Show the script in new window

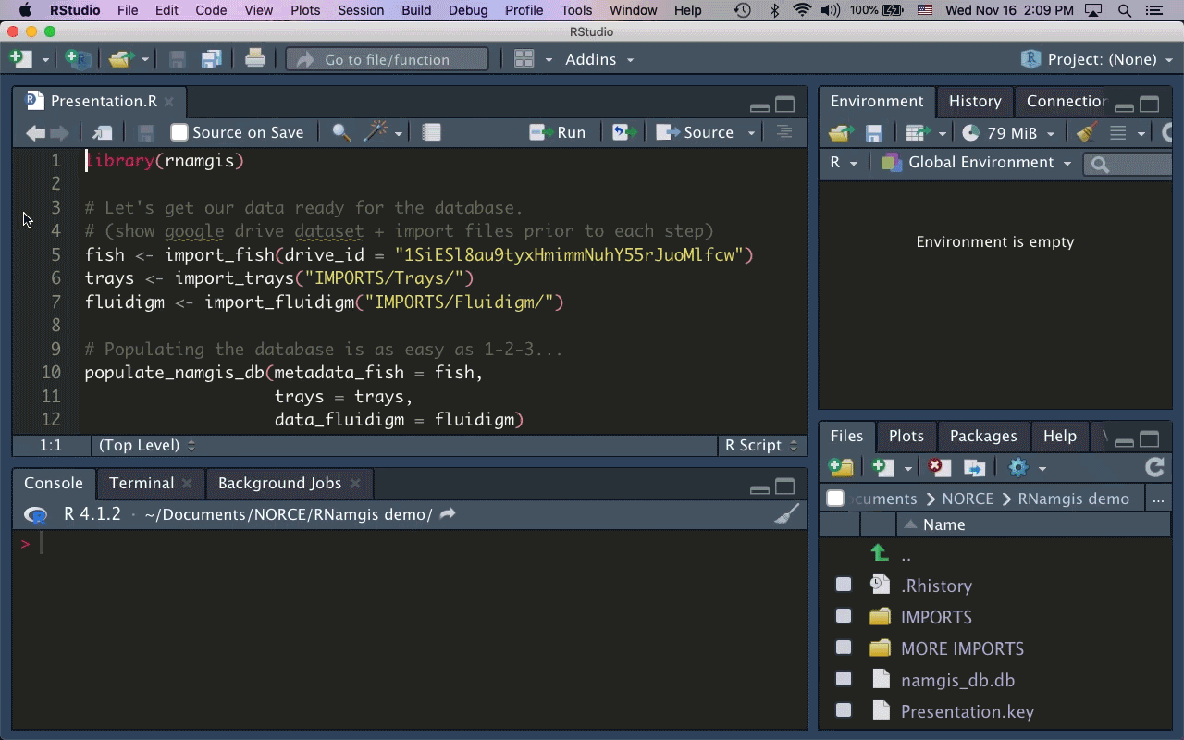(103, 132)
